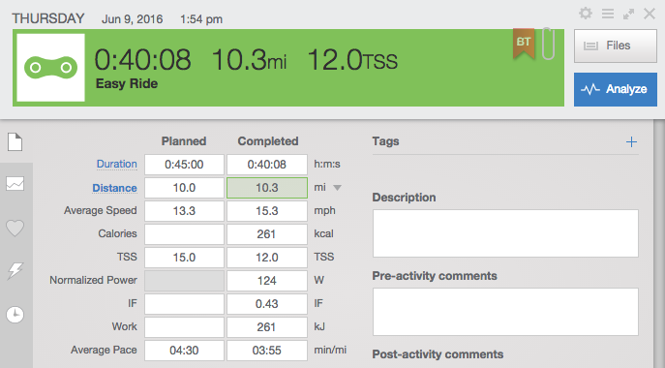
Task: Click the Jun 9, 2016 date text
Action: 132,19
